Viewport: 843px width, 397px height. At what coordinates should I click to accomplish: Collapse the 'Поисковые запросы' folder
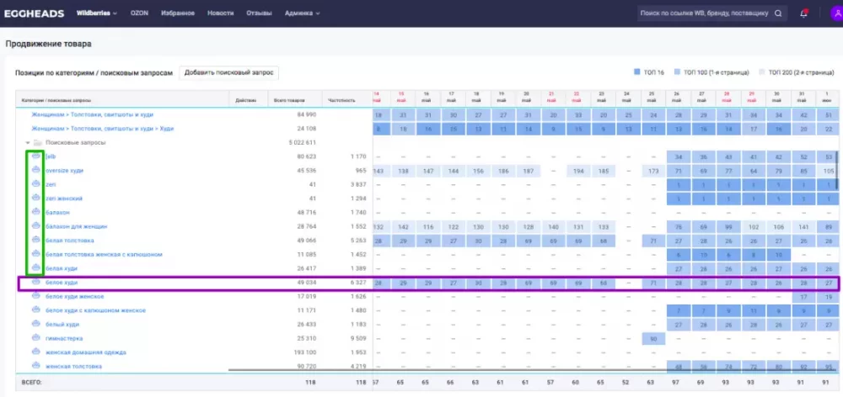[x=29, y=143]
